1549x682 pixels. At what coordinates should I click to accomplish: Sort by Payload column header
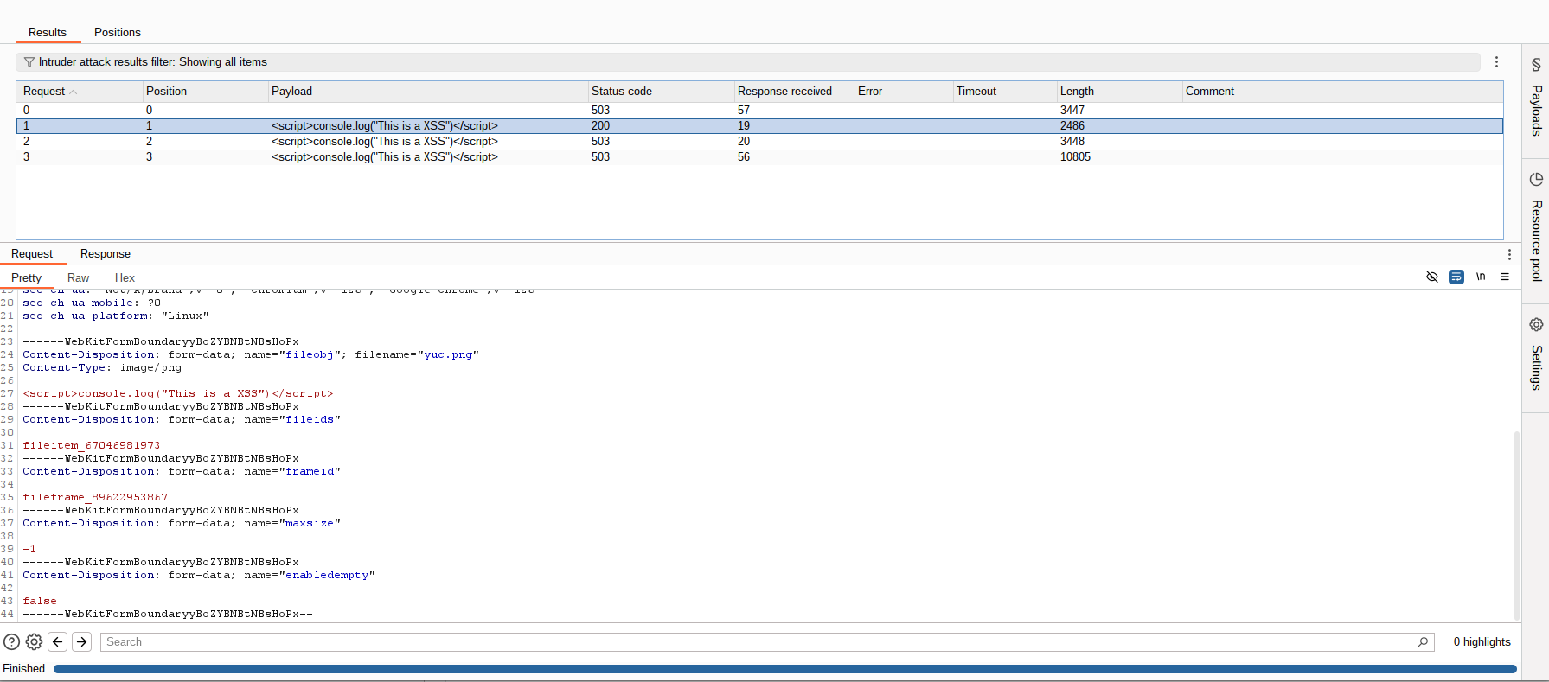pos(428,92)
